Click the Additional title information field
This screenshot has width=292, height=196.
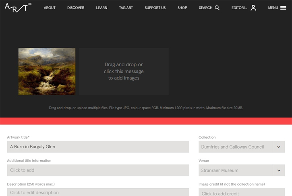click(x=98, y=170)
